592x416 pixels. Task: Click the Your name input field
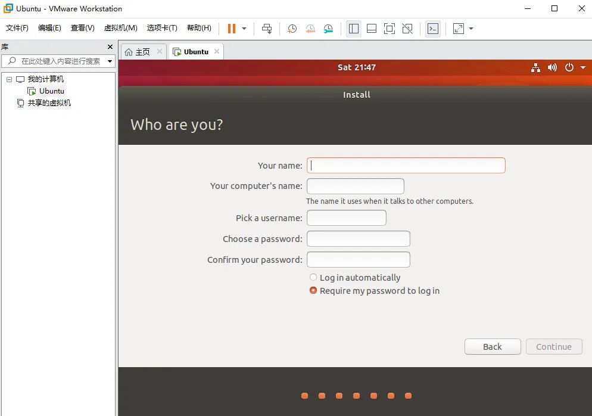coord(406,166)
